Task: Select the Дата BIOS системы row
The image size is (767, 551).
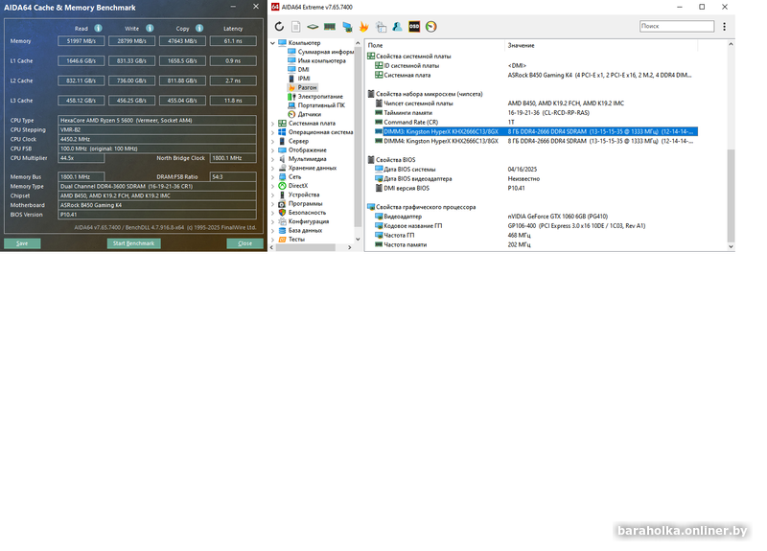Action: coord(536,170)
